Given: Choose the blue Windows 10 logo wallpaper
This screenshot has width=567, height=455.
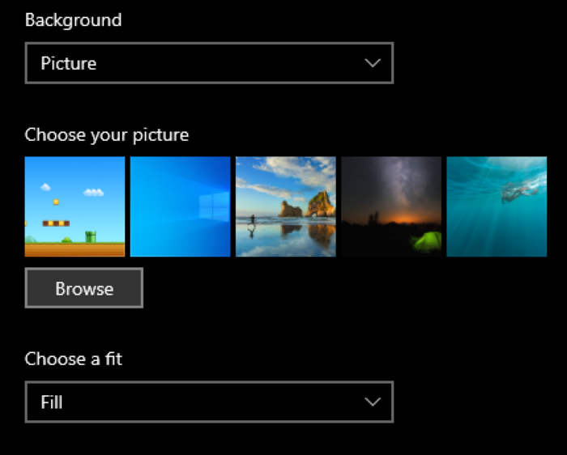Looking at the screenshot, I should [x=180, y=206].
